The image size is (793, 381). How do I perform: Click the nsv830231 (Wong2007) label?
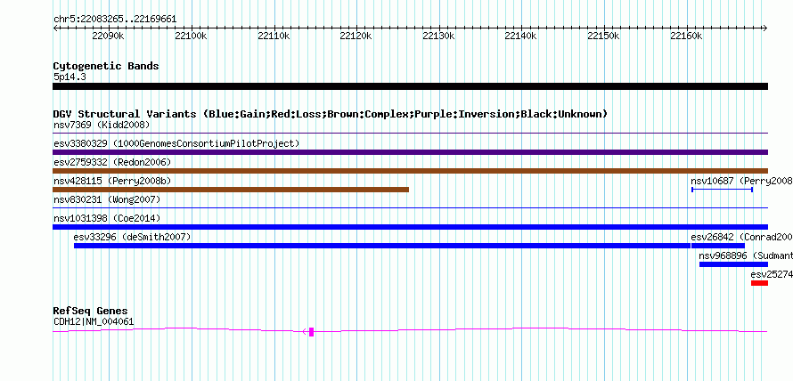[x=107, y=199]
